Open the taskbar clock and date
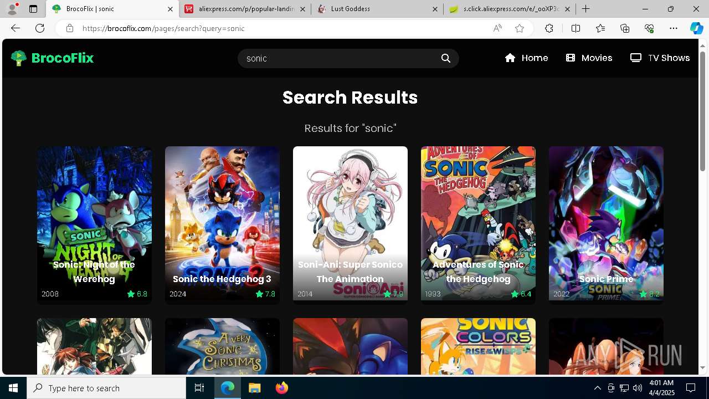The image size is (709, 399). coord(661,388)
